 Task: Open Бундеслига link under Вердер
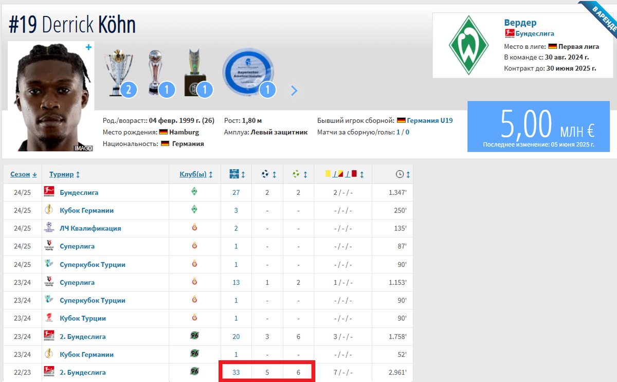pos(535,34)
